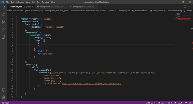Click the "hardlove:example" identifier value

click(x=54, y=27)
